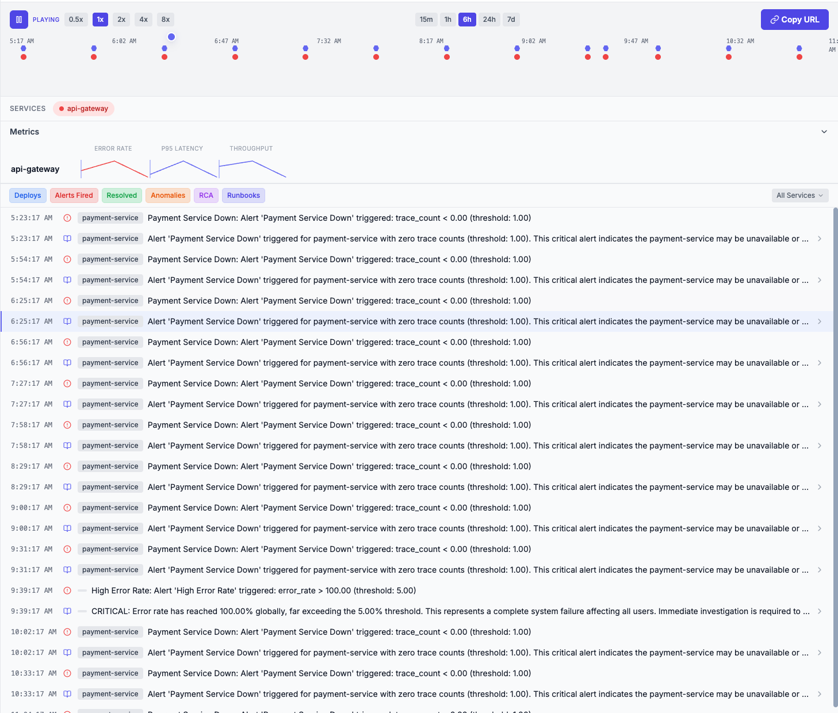Pause playback with the pause icon
This screenshot has height=713, width=838.
tap(18, 20)
